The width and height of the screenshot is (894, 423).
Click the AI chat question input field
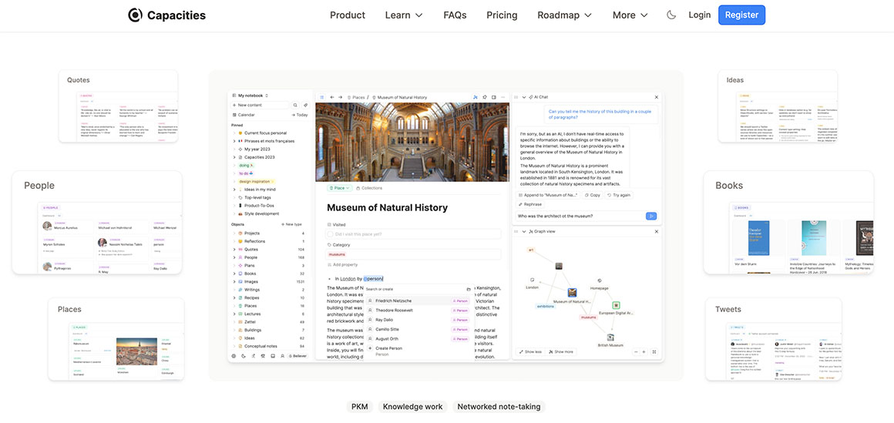(578, 216)
